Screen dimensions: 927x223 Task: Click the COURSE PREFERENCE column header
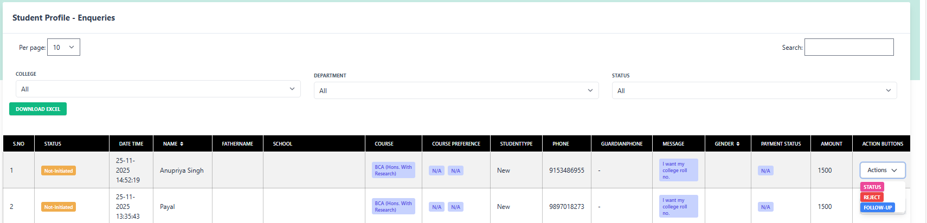pyautogui.click(x=456, y=143)
